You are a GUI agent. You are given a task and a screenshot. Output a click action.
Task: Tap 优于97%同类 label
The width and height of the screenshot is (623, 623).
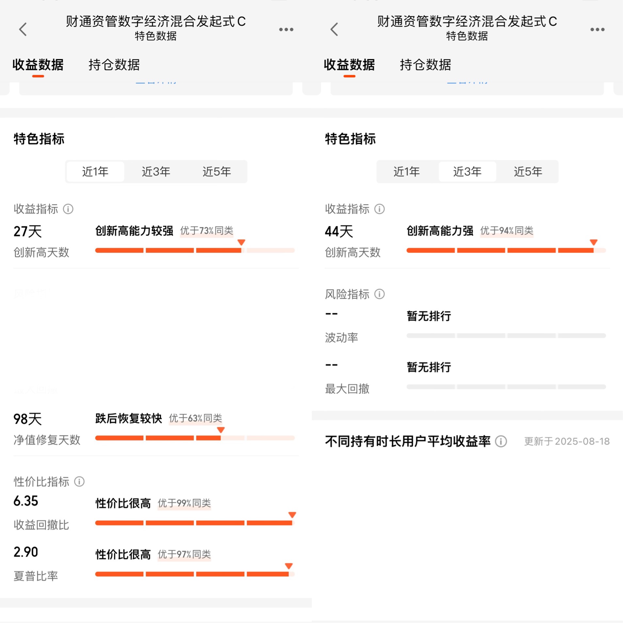coord(184,554)
